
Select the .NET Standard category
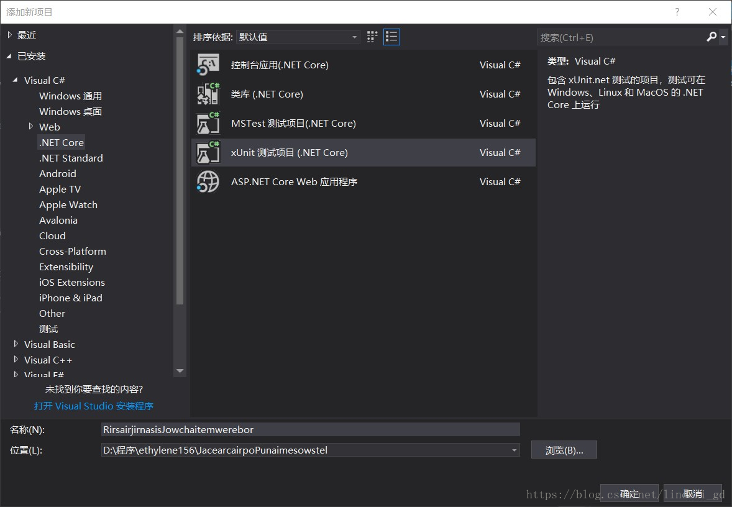71,158
